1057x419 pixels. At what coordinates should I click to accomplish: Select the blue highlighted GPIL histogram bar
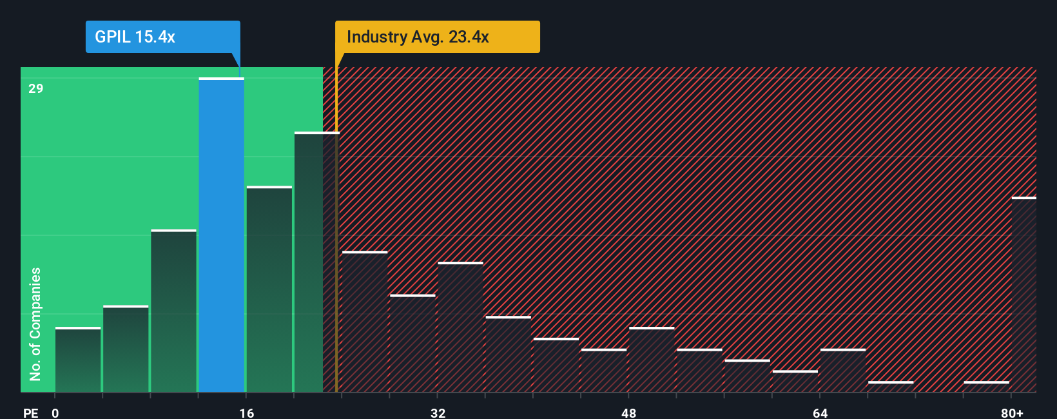coord(222,235)
